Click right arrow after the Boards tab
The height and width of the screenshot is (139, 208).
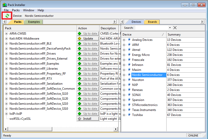point(202,22)
